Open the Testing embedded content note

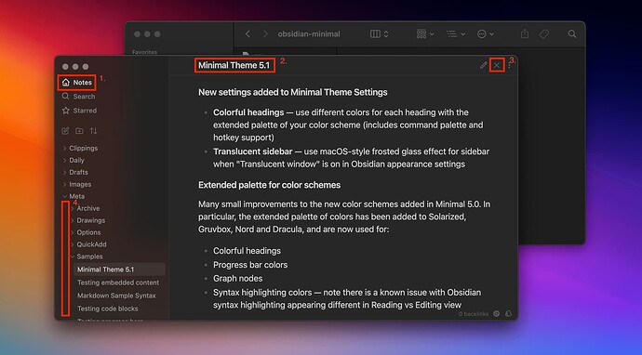click(118, 283)
